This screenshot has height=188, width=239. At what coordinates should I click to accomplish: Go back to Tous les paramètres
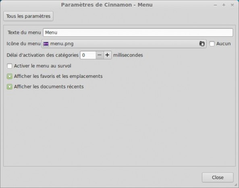click(x=28, y=16)
